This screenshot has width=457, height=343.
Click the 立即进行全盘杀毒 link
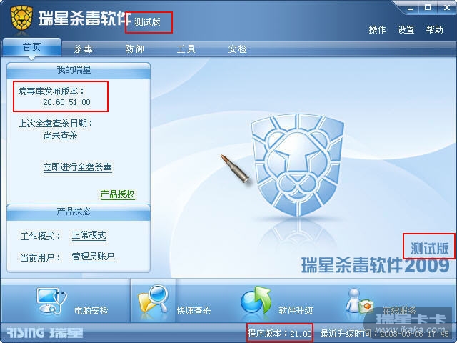78,167
